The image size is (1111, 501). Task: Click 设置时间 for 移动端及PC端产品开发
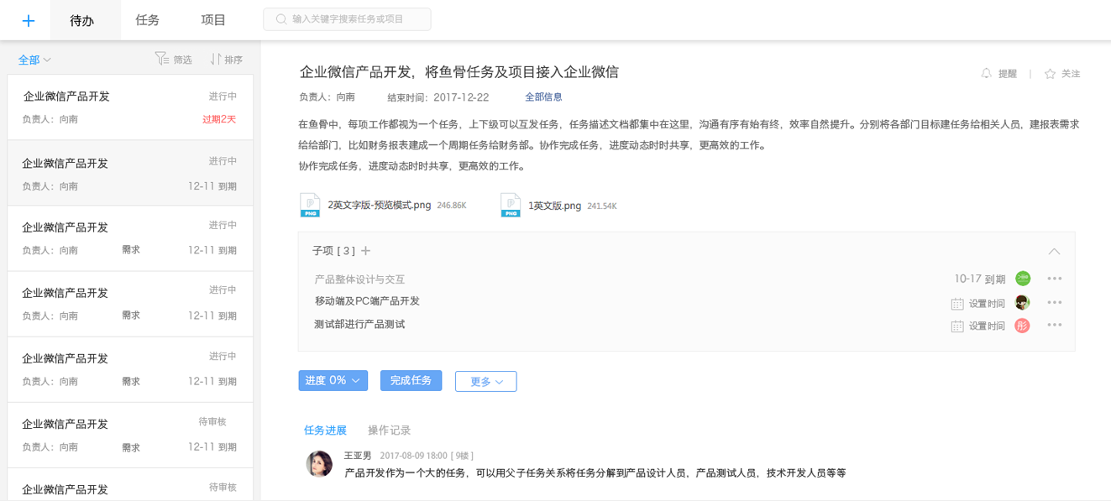[x=987, y=304]
